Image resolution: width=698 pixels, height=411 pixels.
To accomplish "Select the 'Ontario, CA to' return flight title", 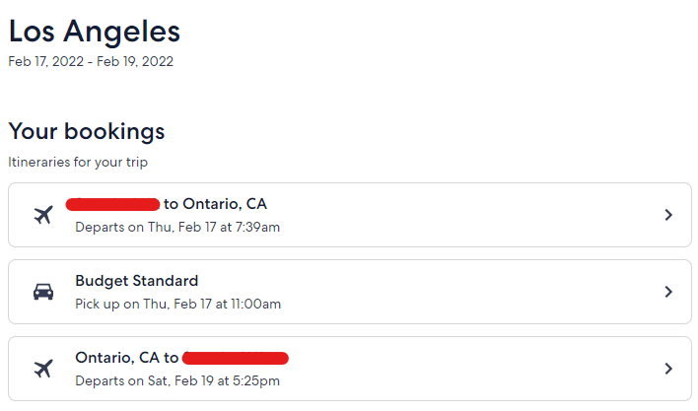I will pos(127,358).
